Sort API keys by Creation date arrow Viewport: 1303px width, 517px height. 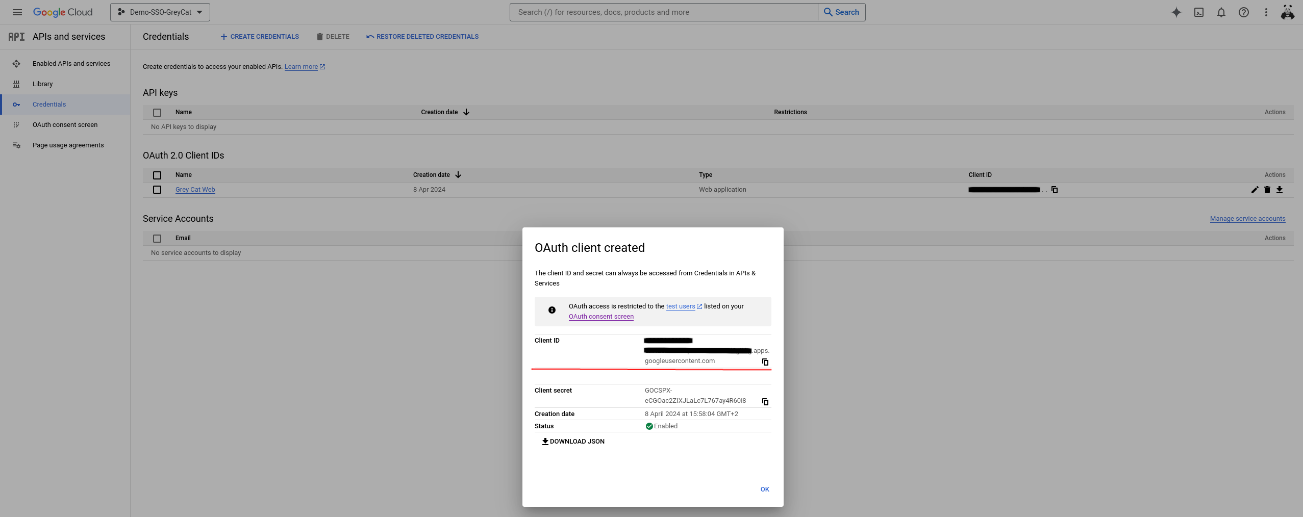pos(466,112)
